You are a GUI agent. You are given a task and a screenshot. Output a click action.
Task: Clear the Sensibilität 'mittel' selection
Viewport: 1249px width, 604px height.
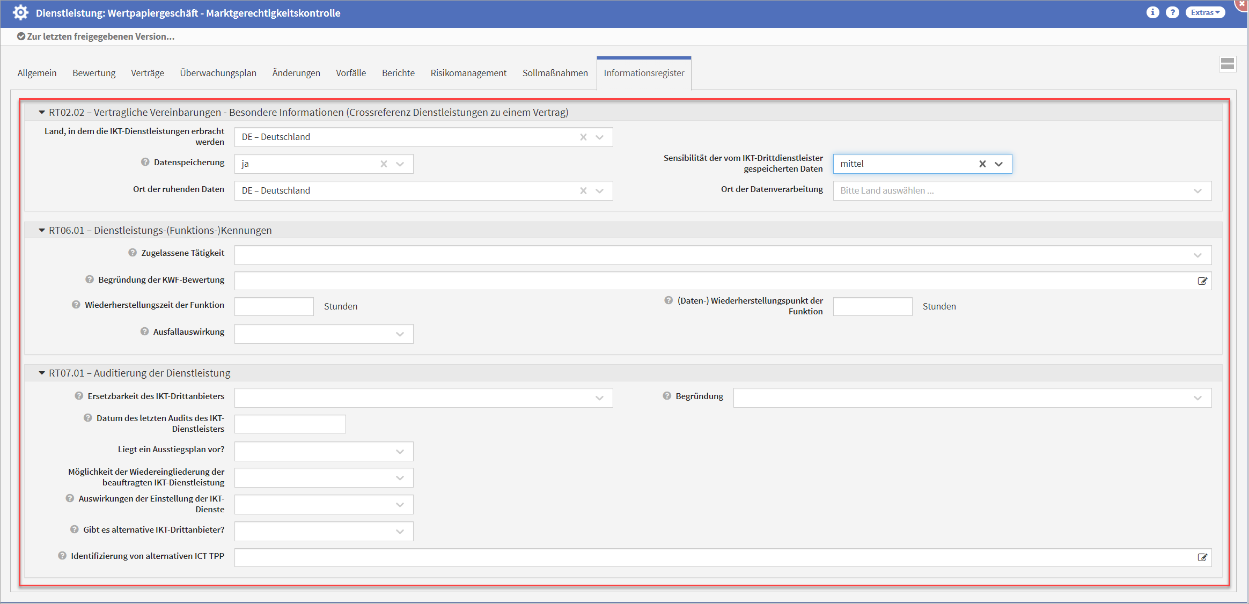pyautogui.click(x=982, y=164)
